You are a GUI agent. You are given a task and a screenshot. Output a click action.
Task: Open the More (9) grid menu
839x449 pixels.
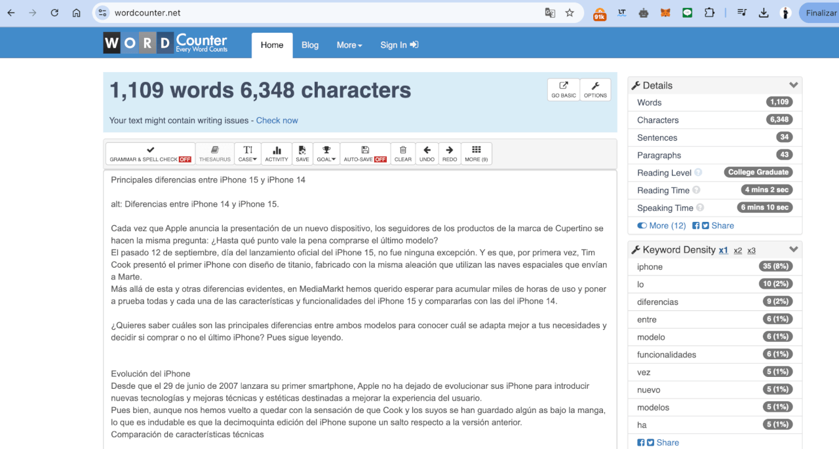pos(477,154)
